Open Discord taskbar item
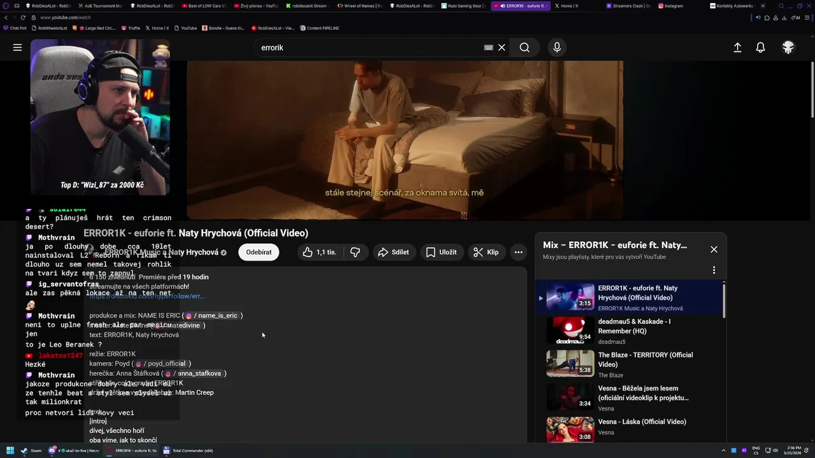Viewport: 815px width, 458px height. click(73, 450)
